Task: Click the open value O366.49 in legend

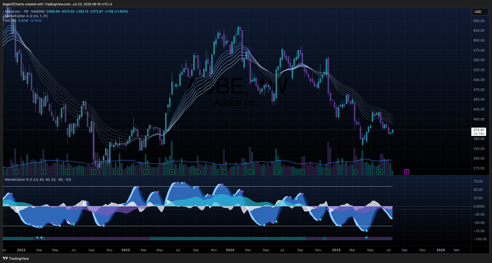Action: click(x=53, y=12)
